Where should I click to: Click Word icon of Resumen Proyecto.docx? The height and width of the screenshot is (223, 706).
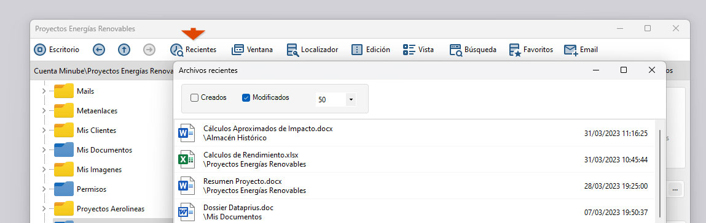click(186, 186)
